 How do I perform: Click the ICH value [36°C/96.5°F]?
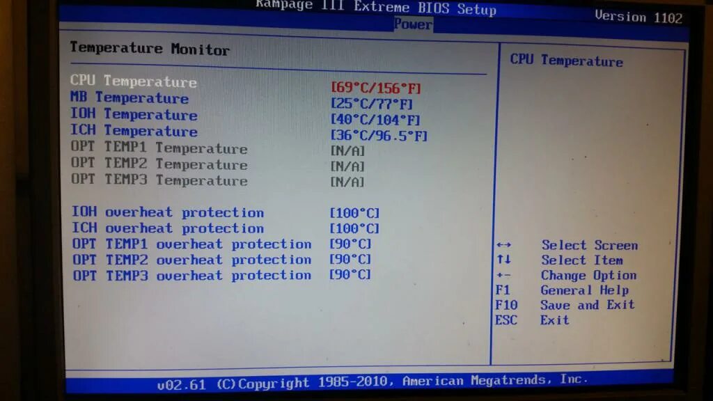click(379, 136)
